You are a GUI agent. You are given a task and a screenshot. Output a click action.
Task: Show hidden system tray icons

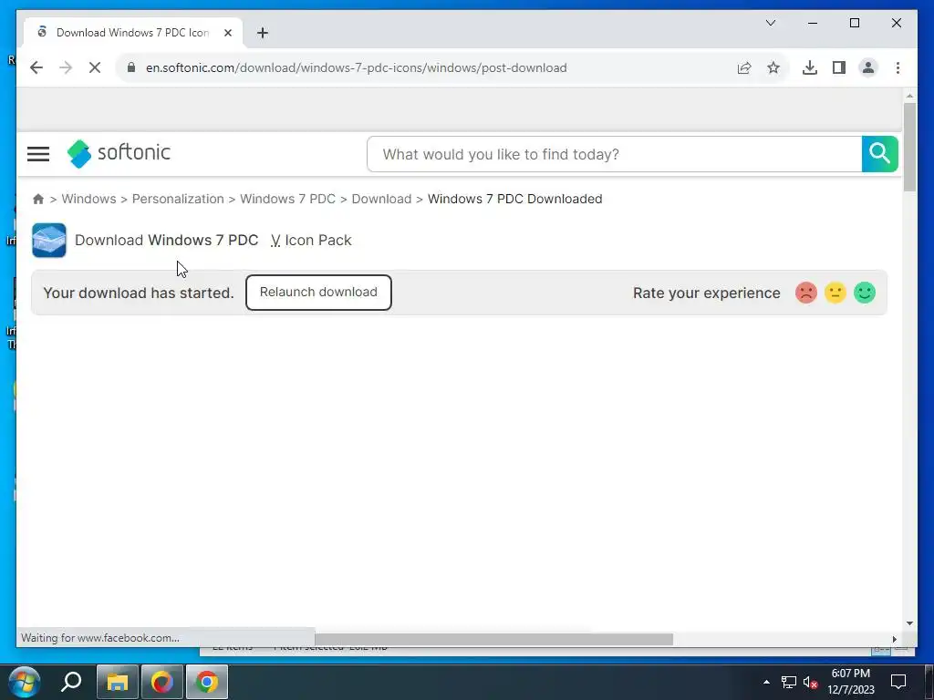pos(766,682)
